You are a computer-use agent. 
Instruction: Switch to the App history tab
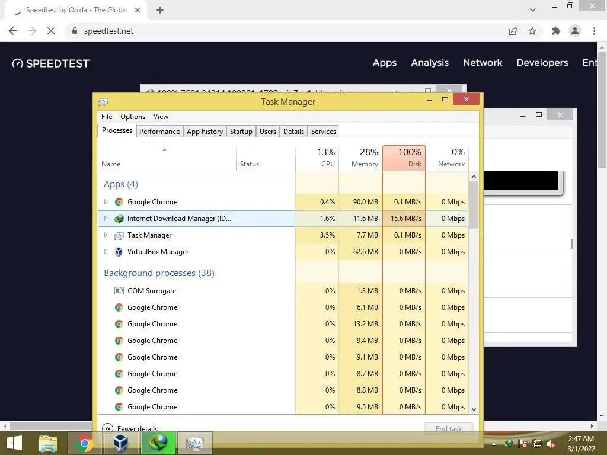pos(205,131)
